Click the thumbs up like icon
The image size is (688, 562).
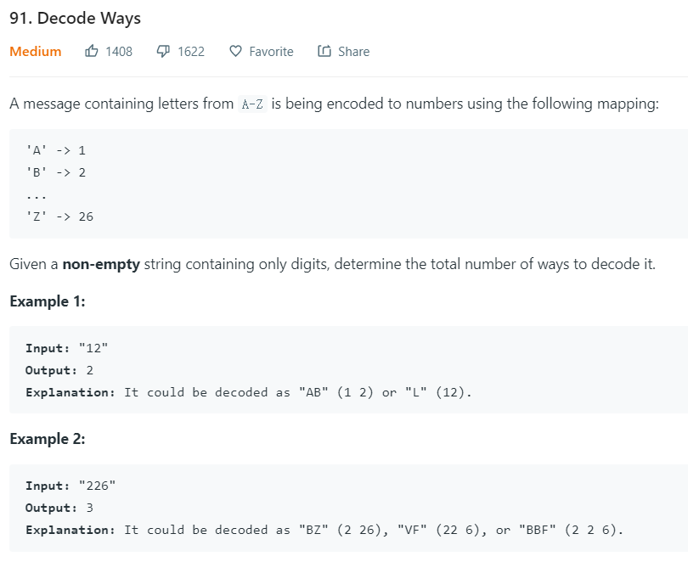[x=91, y=51]
